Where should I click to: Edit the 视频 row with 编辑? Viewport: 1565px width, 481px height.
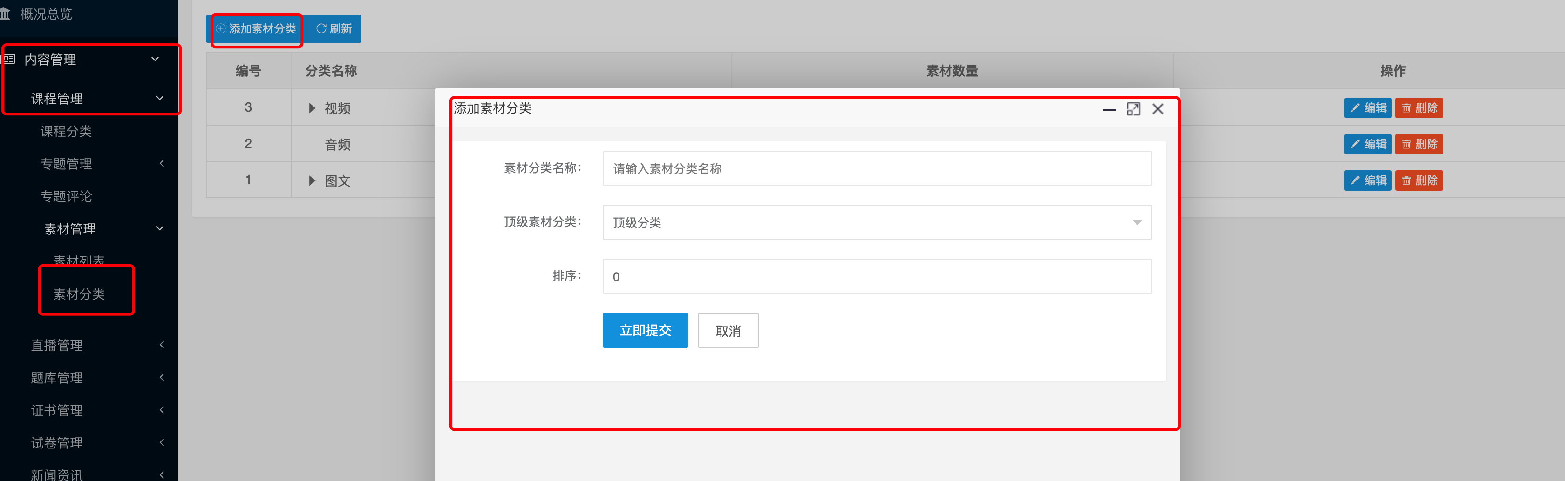pyautogui.click(x=1368, y=108)
